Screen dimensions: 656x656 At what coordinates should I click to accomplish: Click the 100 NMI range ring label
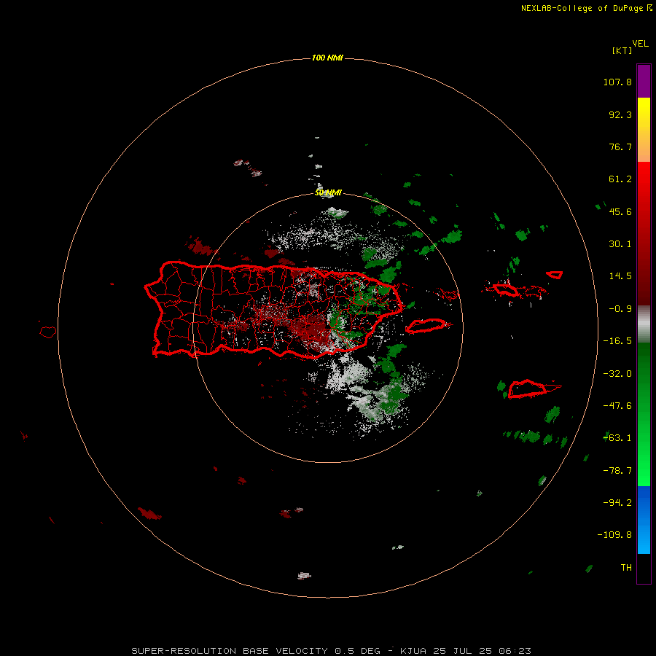click(x=327, y=58)
